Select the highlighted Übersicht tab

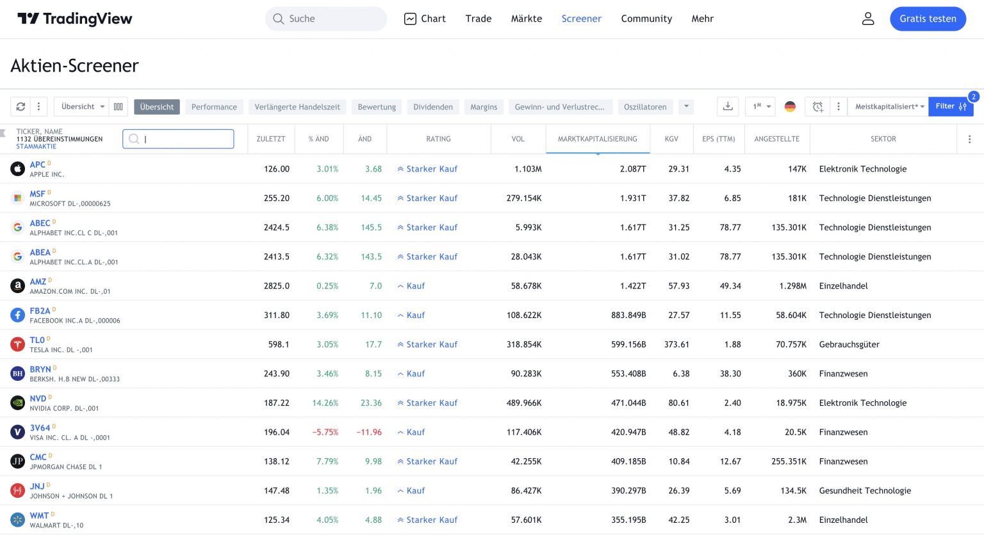(157, 107)
